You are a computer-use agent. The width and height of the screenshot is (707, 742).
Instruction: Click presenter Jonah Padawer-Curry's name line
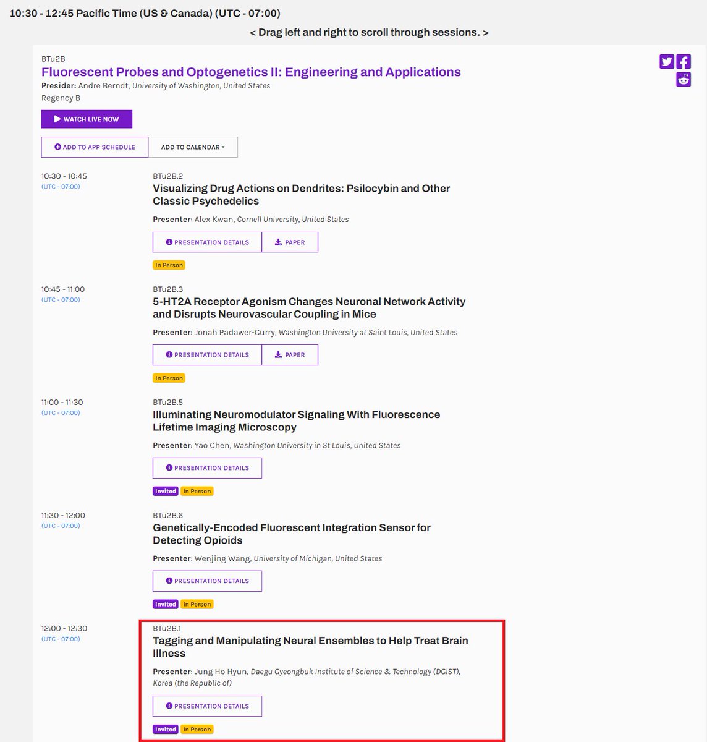point(305,333)
